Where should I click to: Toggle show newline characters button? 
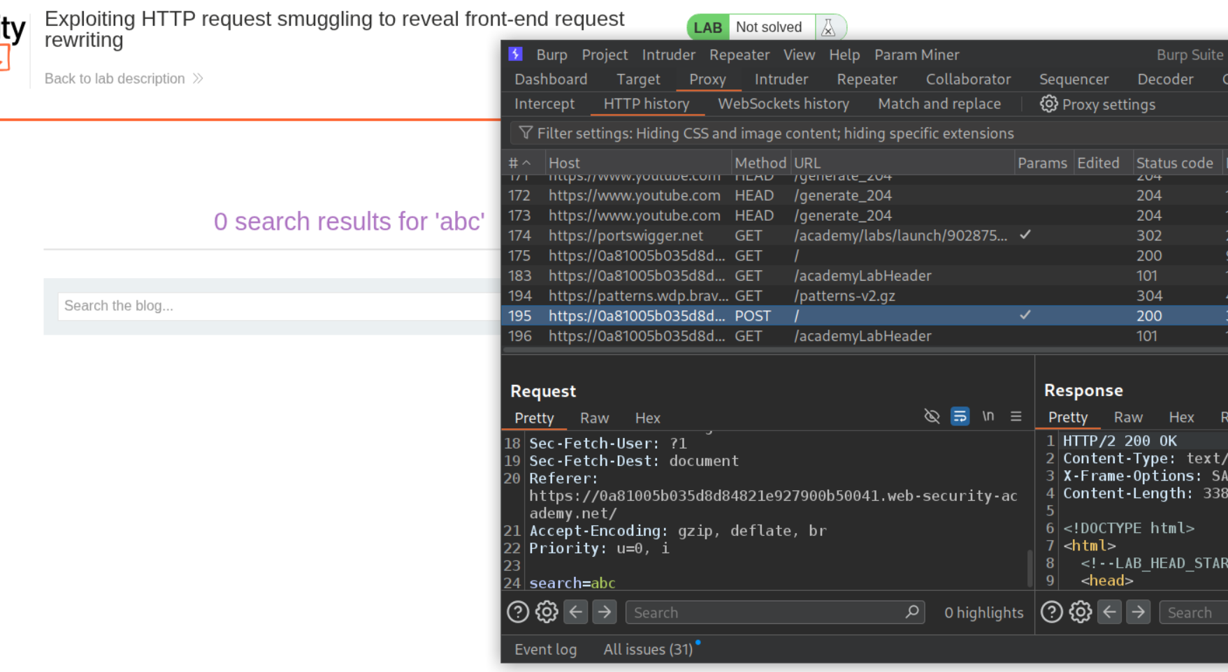pyautogui.click(x=988, y=417)
